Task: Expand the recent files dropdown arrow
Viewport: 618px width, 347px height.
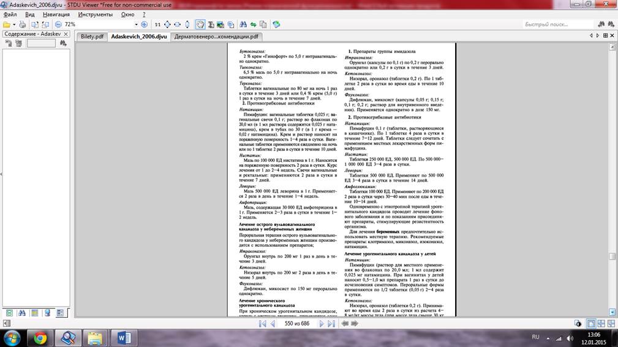Action: coord(14,24)
